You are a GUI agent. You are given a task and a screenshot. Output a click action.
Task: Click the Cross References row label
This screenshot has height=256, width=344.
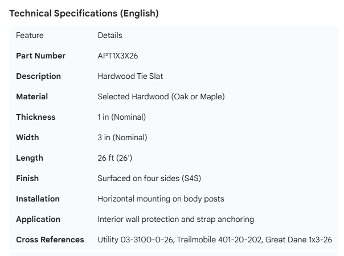click(x=50, y=240)
